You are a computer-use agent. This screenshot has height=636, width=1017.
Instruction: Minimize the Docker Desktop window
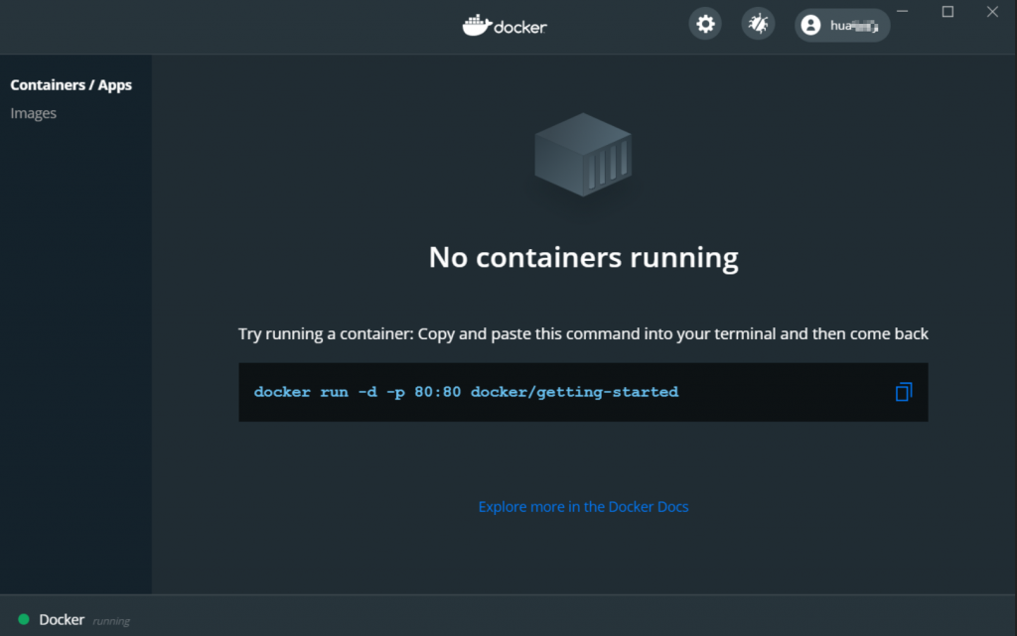(902, 12)
